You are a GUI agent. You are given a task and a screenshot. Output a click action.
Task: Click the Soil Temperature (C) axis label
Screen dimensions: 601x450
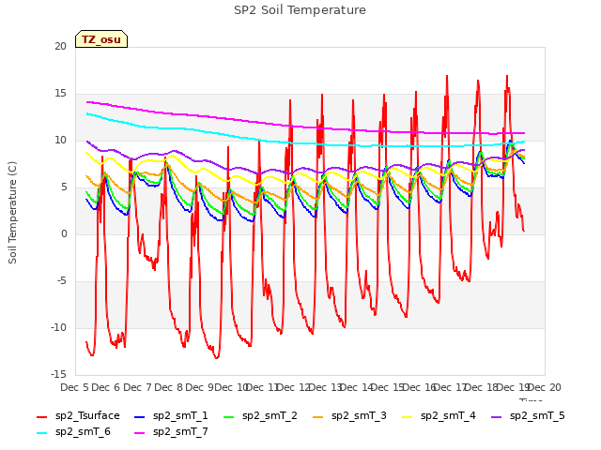(12, 213)
